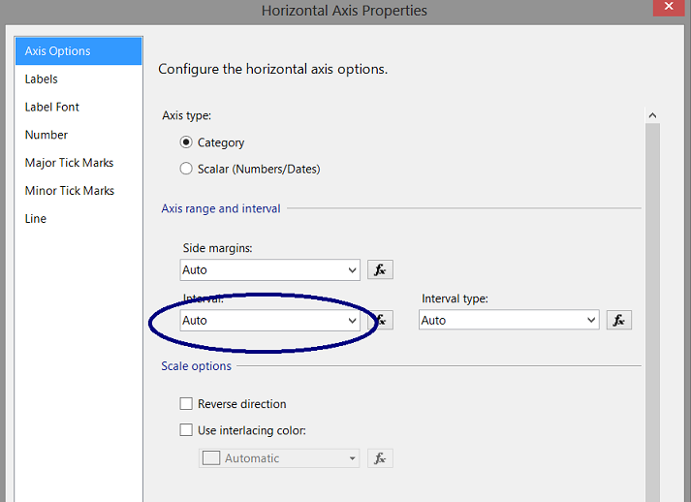Choose Scalar (Numbers/Dates) axis type
Image resolution: width=691 pixels, height=502 pixels.
187,169
